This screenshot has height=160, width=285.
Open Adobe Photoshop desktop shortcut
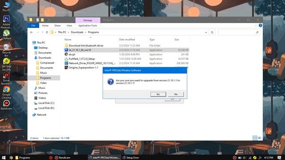pos(6,22)
